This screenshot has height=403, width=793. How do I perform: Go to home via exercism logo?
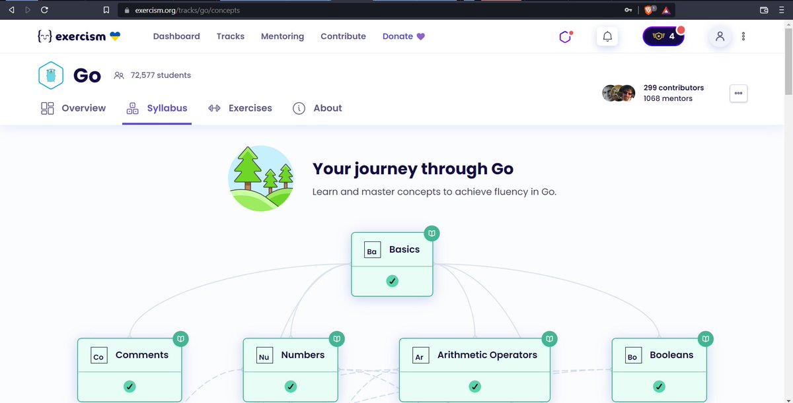tap(79, 36)
